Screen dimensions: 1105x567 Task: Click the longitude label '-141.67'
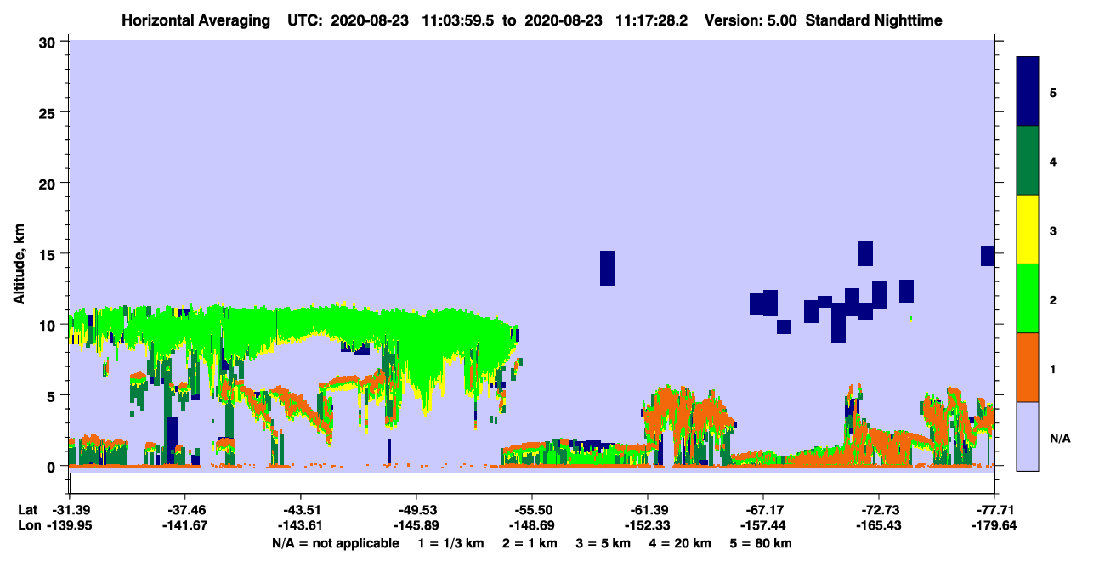(184, 525)
